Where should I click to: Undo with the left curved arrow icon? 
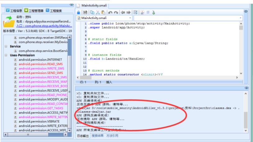110,12
